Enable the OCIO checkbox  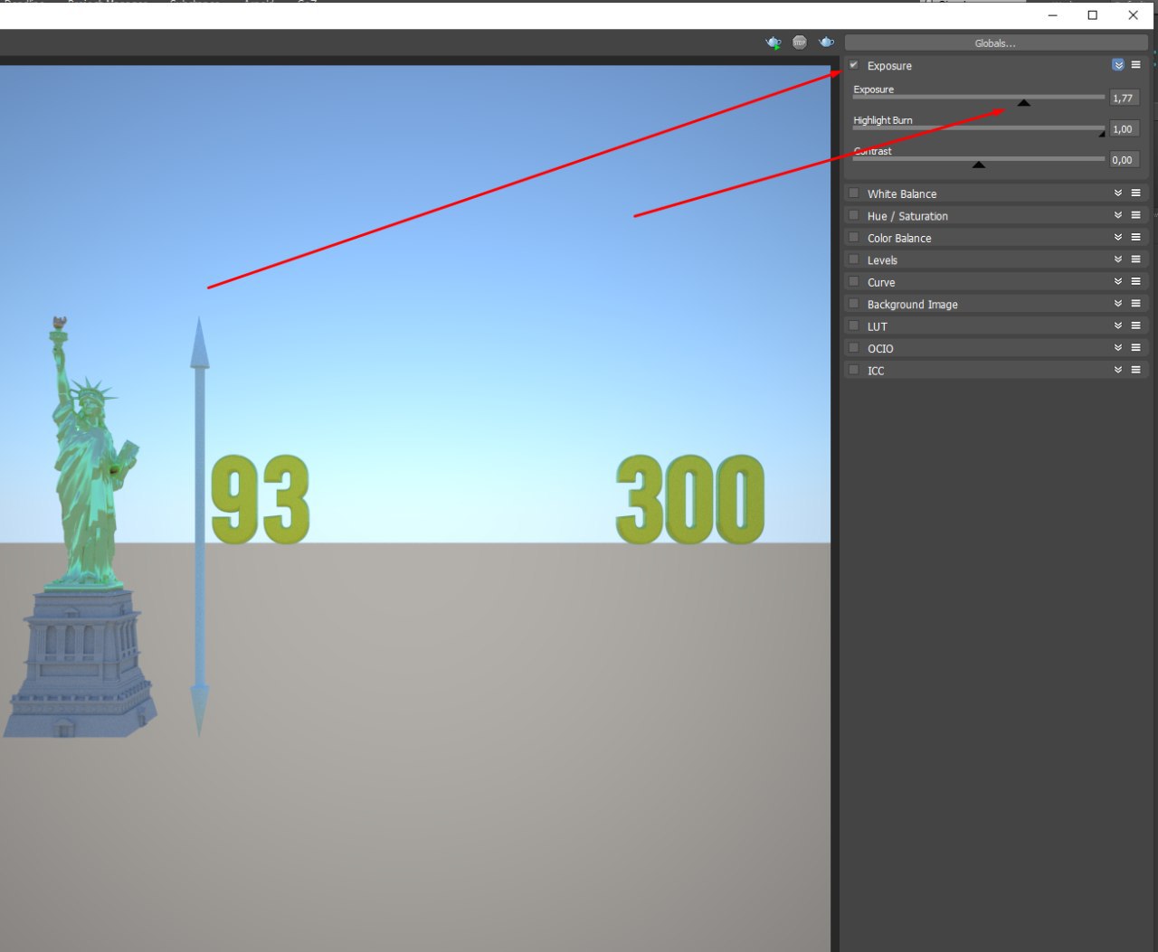coord(853,348)
